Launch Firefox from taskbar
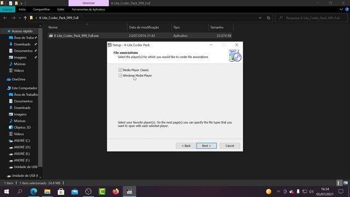The image size is (350, 197). [115, 192]
